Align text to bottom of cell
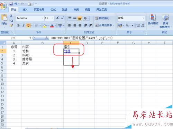 [x=80, y=18]
